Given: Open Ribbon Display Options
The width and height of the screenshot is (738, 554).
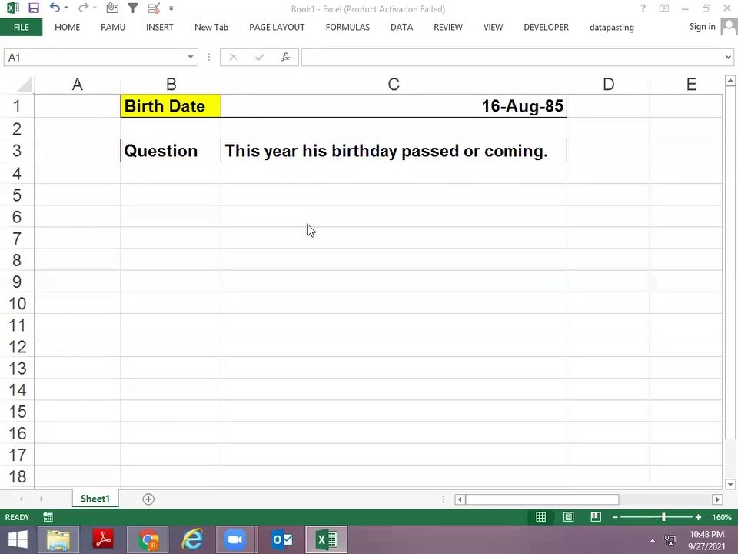Looking at the screenshot, I should pyautogui.click(x=663, y=8).
